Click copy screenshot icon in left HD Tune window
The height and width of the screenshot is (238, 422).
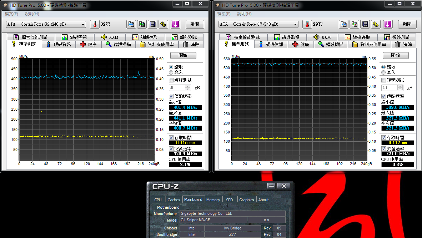click(x=142, y=24)
